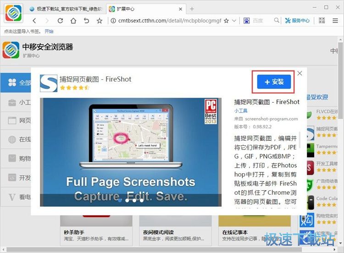Open 开发工具 popular list item
This screenshot has width=344, height=253.
(x=322, y=167)
